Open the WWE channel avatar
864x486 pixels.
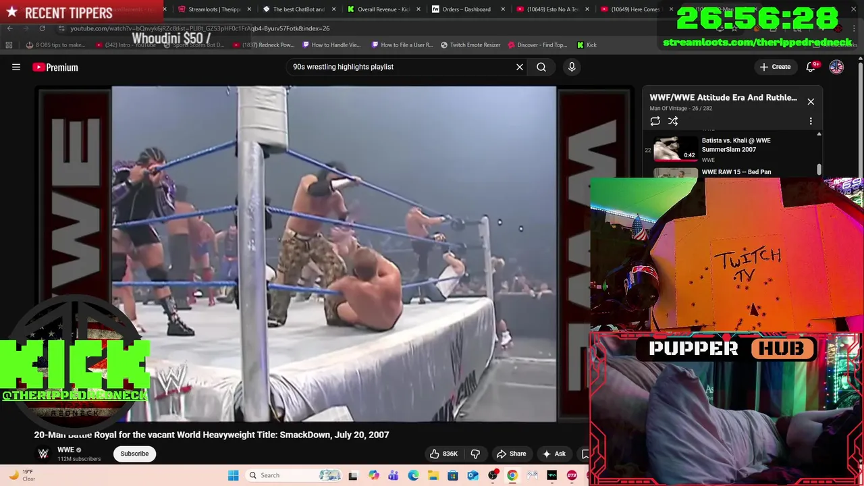click(43, 454)
